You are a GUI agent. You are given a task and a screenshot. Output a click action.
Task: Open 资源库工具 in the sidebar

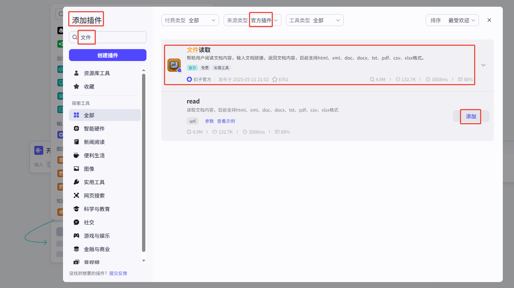point(97,73)
